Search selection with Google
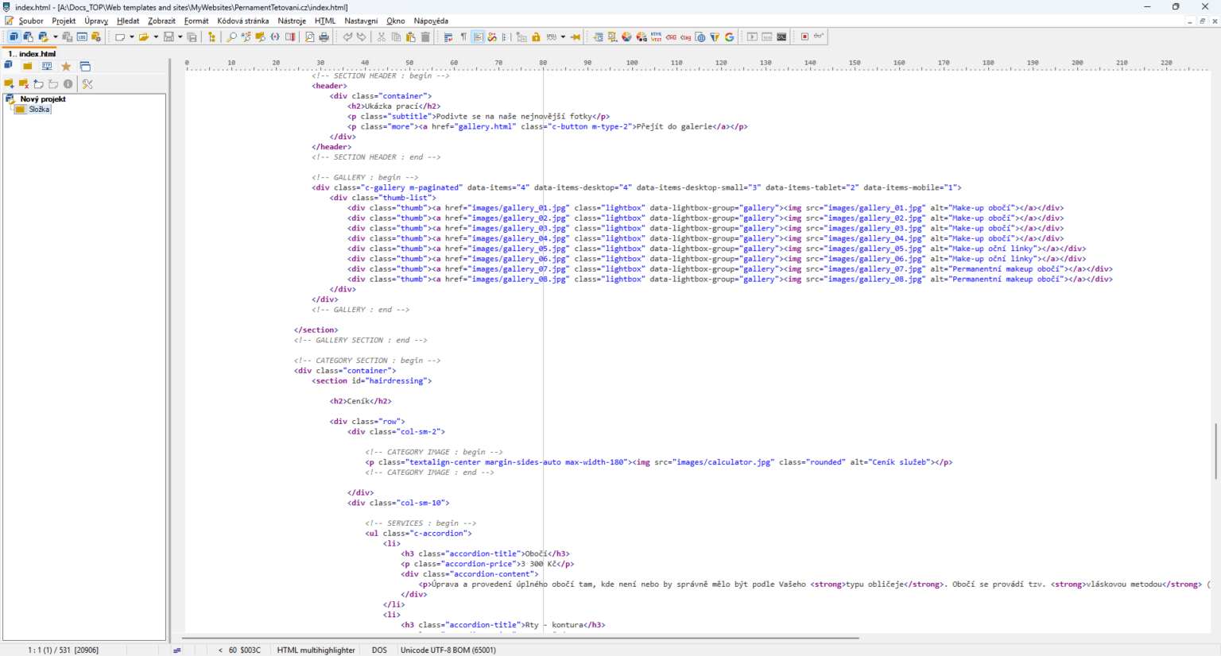The width and height of the screenshot is (1221, 656). [729, 37]
